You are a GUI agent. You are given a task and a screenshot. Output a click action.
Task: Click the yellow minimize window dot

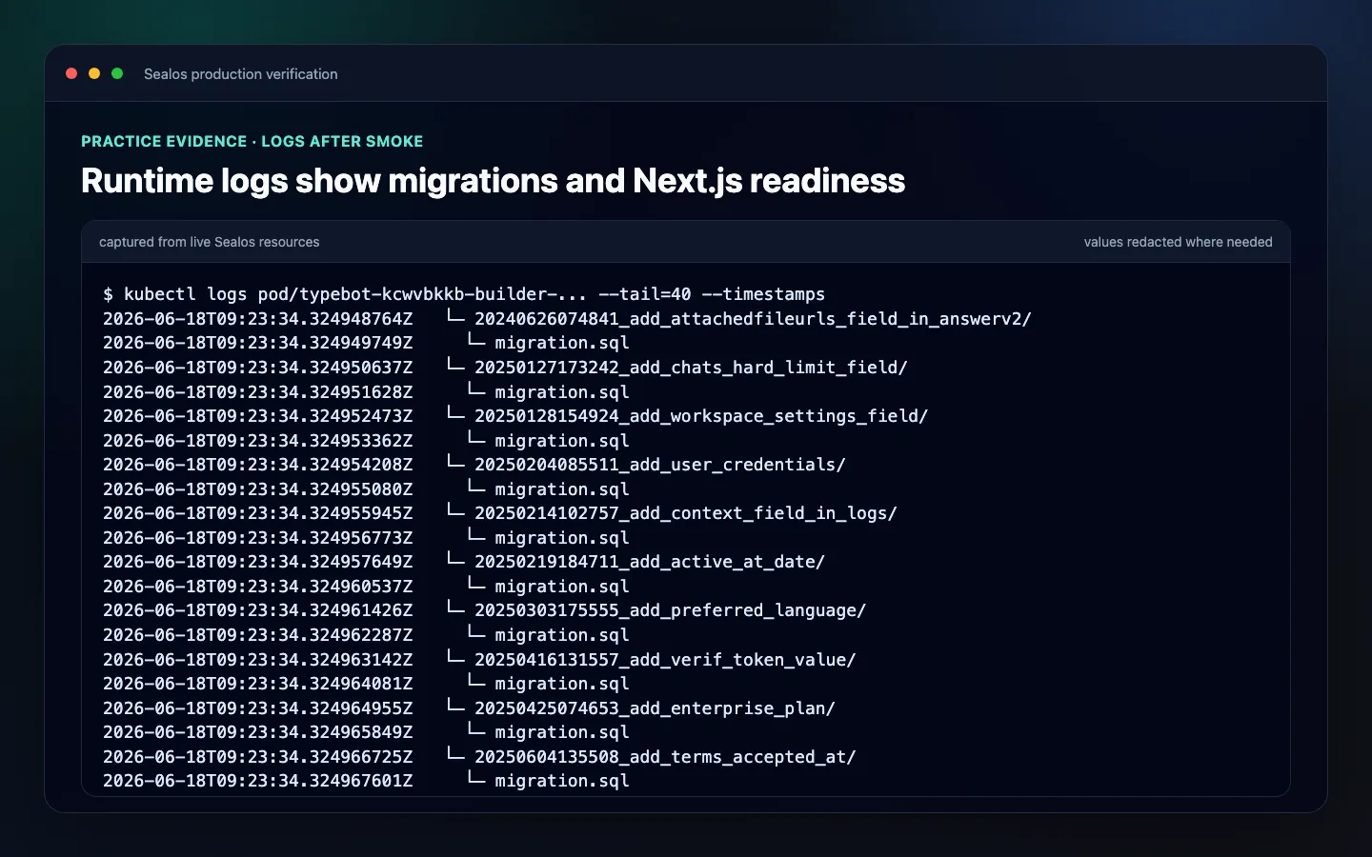pos(94,73)
